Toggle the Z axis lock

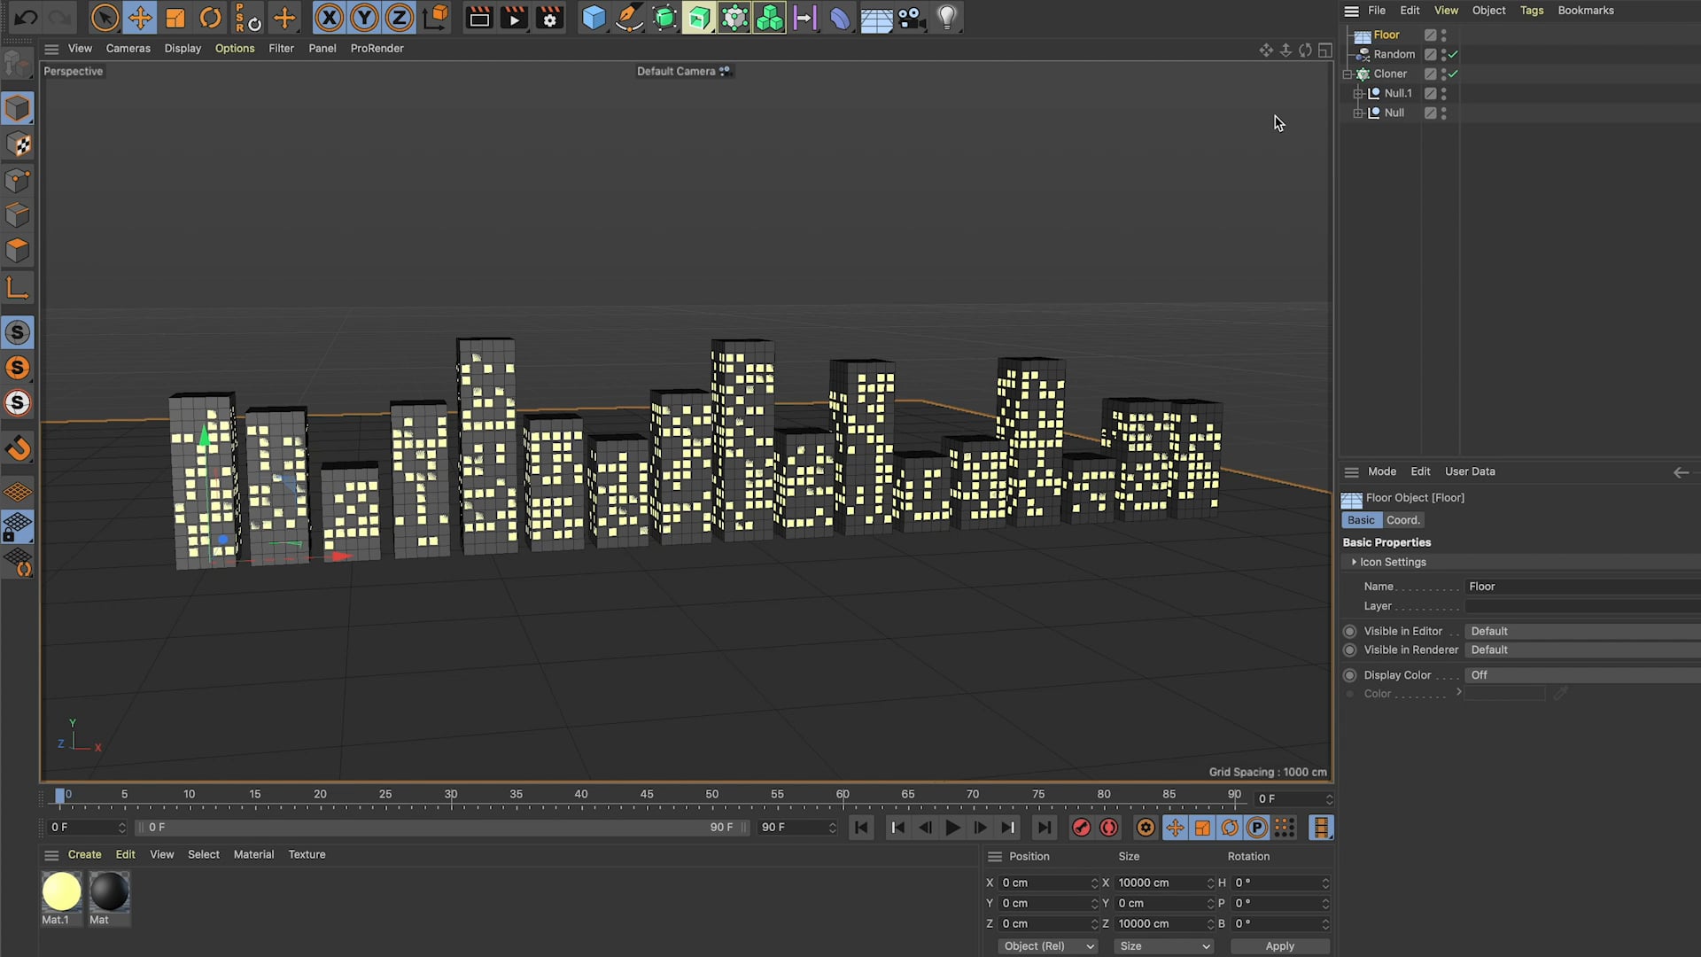coord(400,17)
